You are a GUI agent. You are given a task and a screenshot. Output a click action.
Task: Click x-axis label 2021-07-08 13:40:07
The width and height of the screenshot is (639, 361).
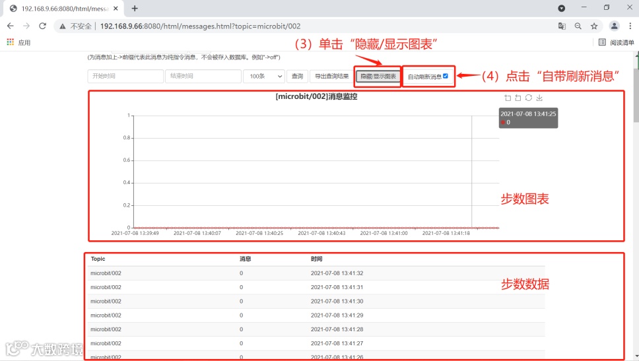pos(197,233)
